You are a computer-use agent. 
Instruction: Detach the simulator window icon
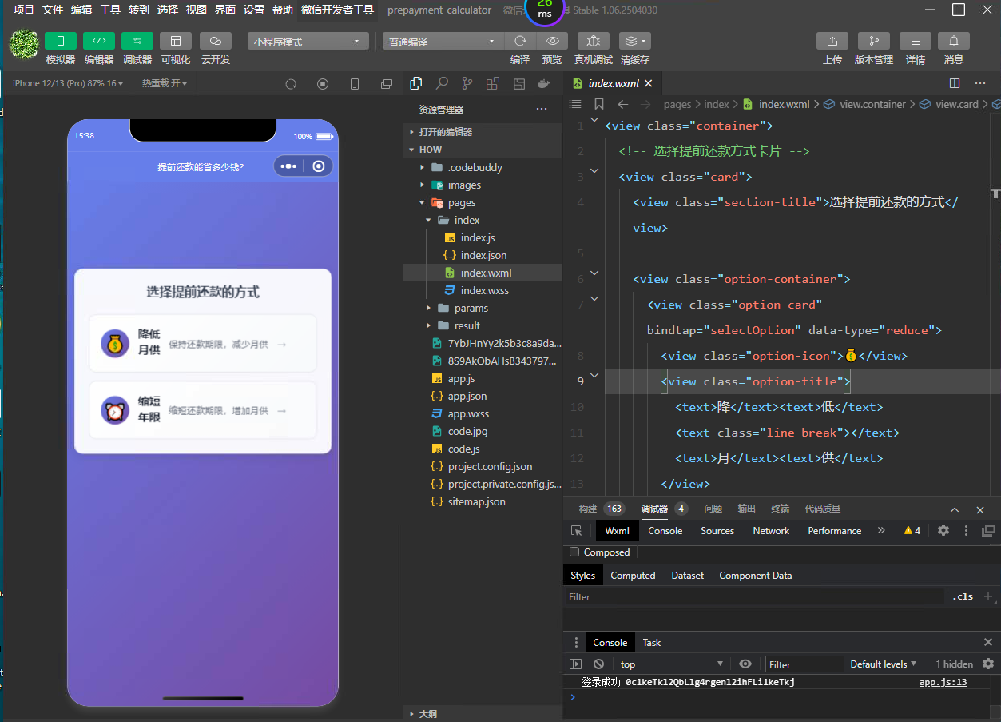pos(387,84)
